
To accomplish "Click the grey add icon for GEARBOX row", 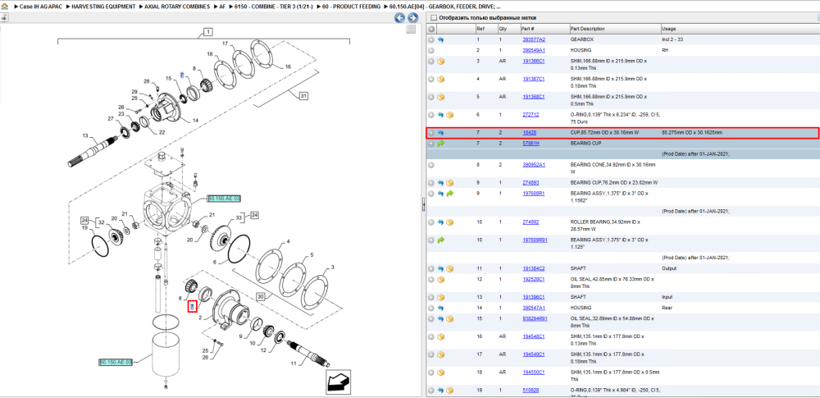I will click(x=431, y=39).
